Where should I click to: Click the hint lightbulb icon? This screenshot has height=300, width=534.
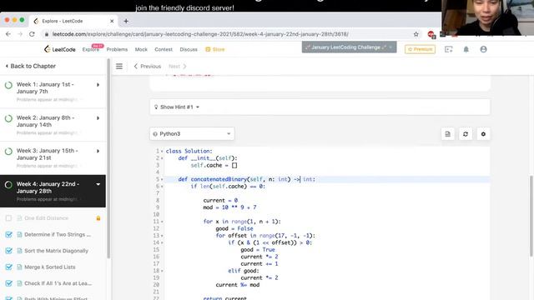pyautogui.click(x=156, y=107)
